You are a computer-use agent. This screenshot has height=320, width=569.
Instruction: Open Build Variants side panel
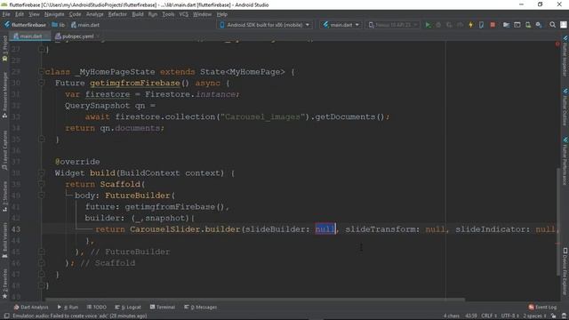[x=4, y=240]
